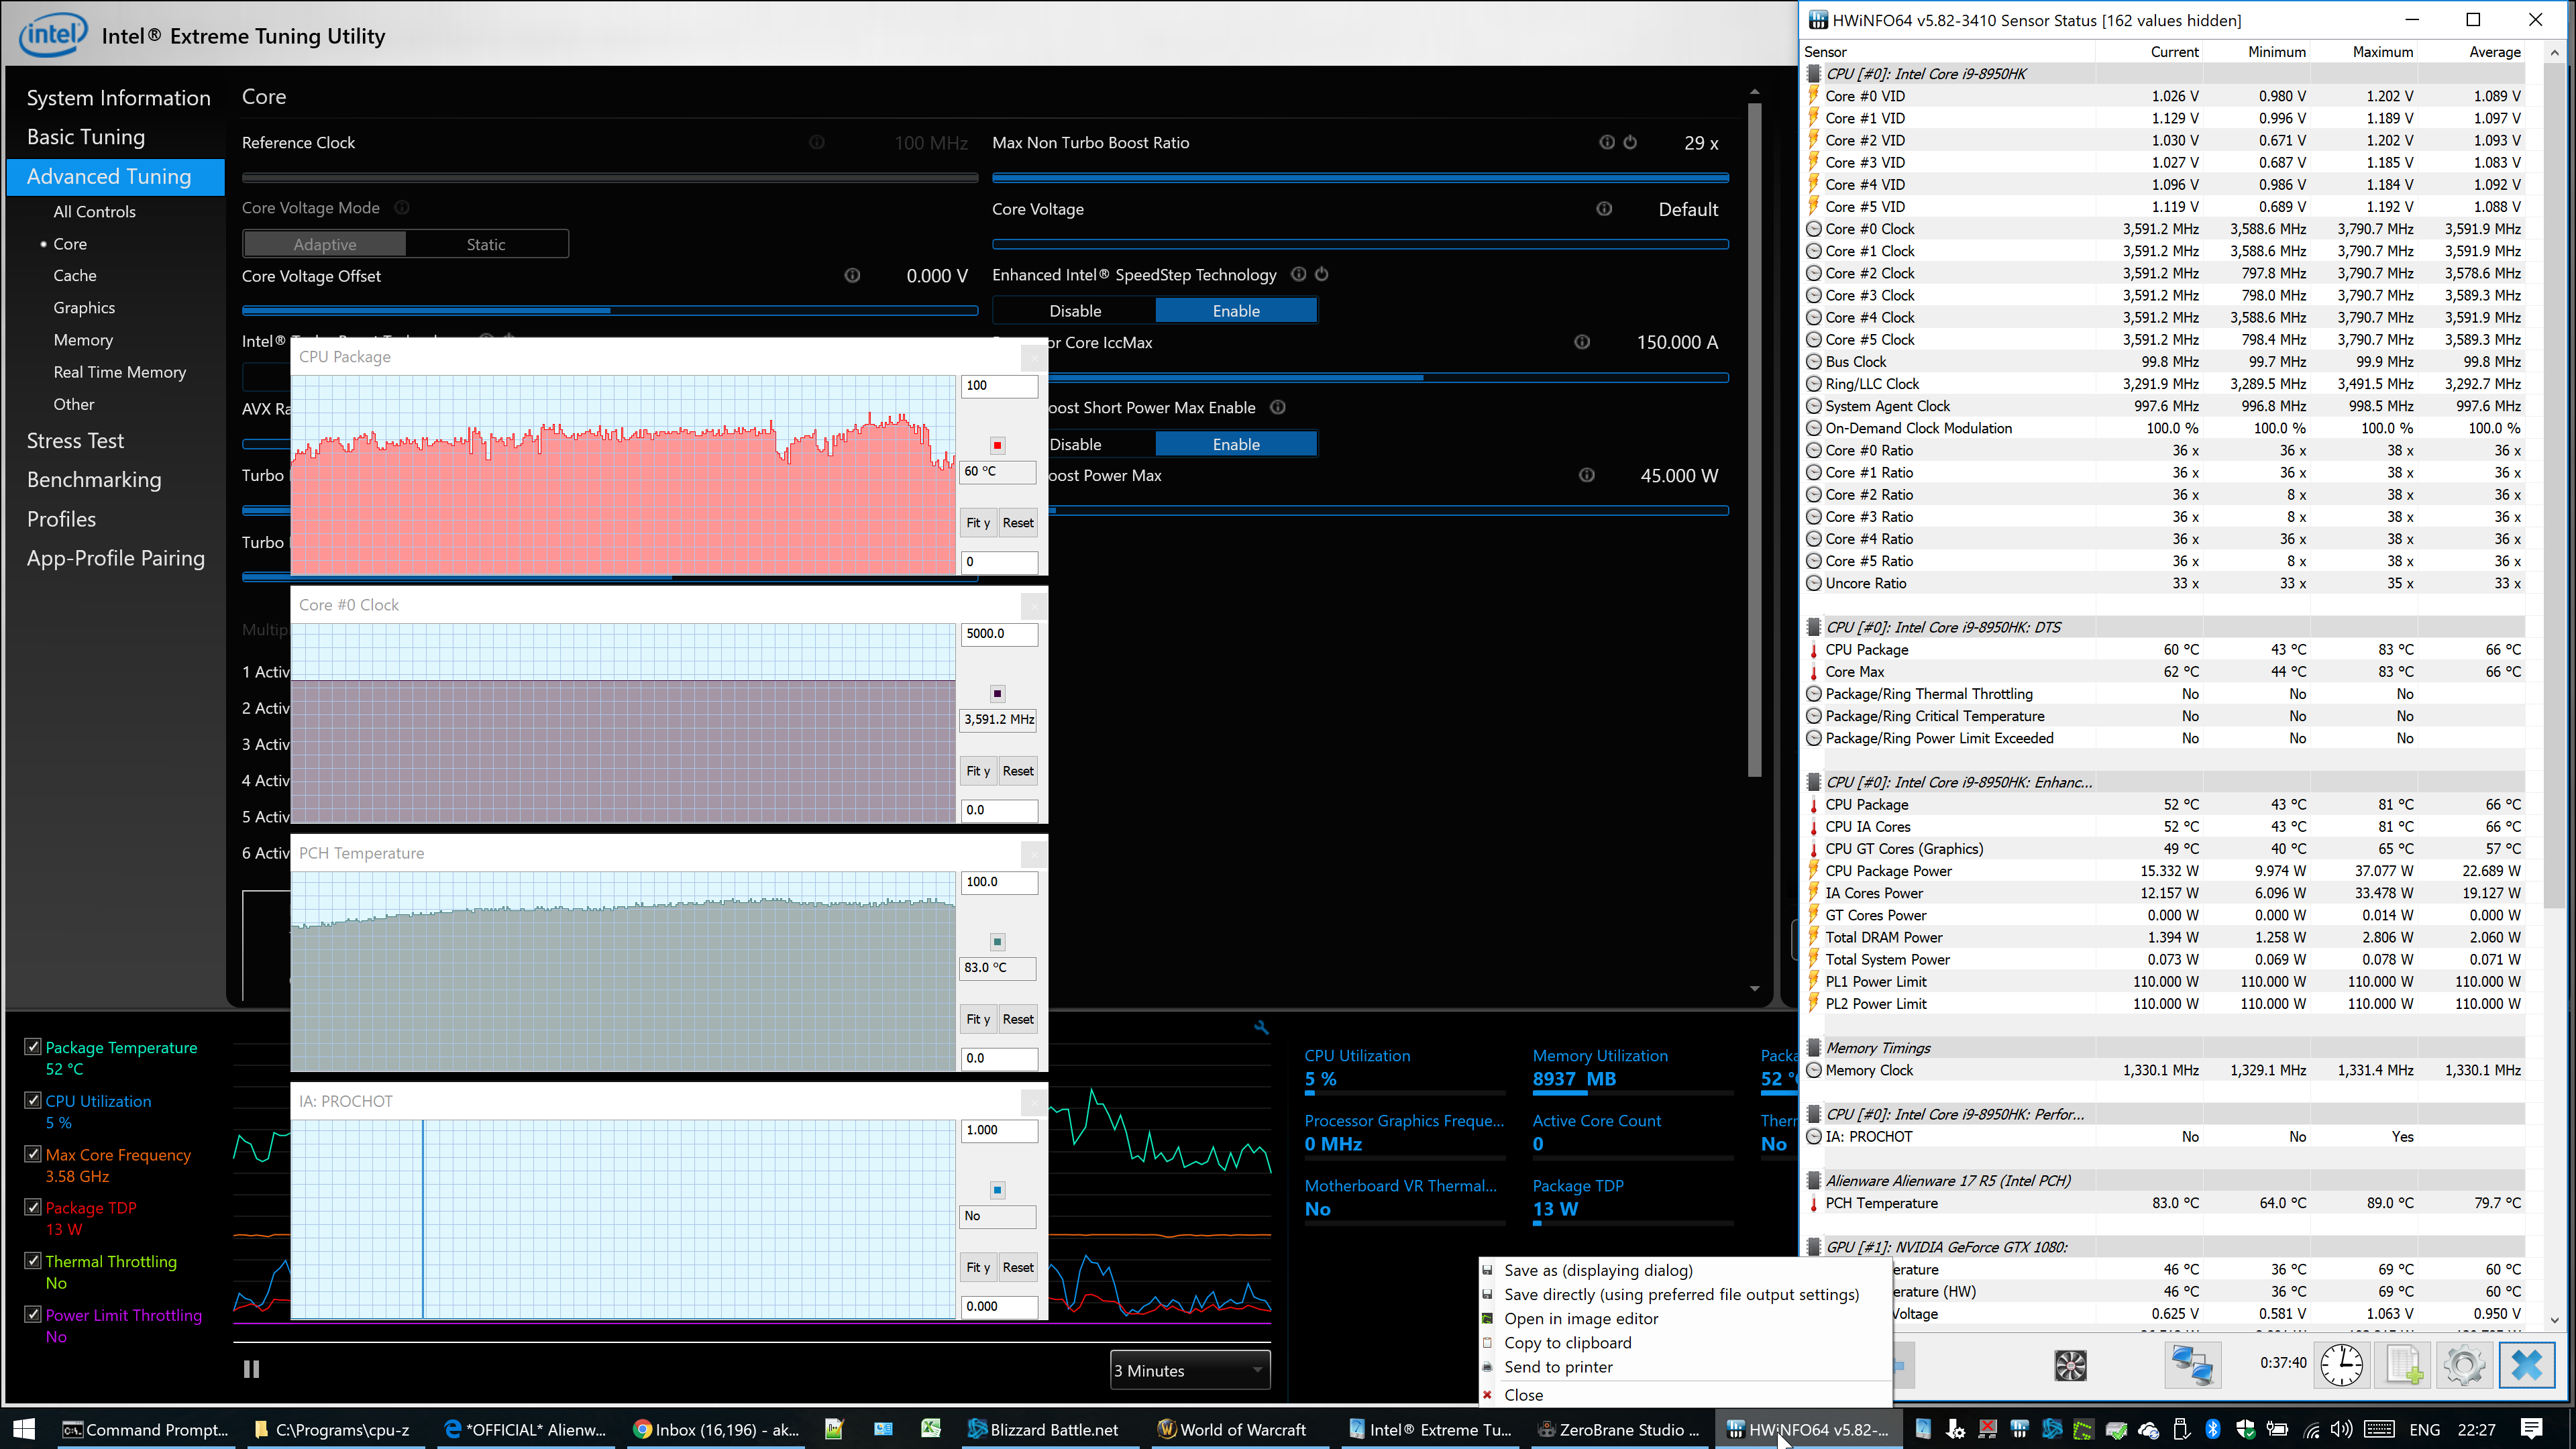
Task: Open Command Prompt taskbar item
Action: click(146, 1429)
